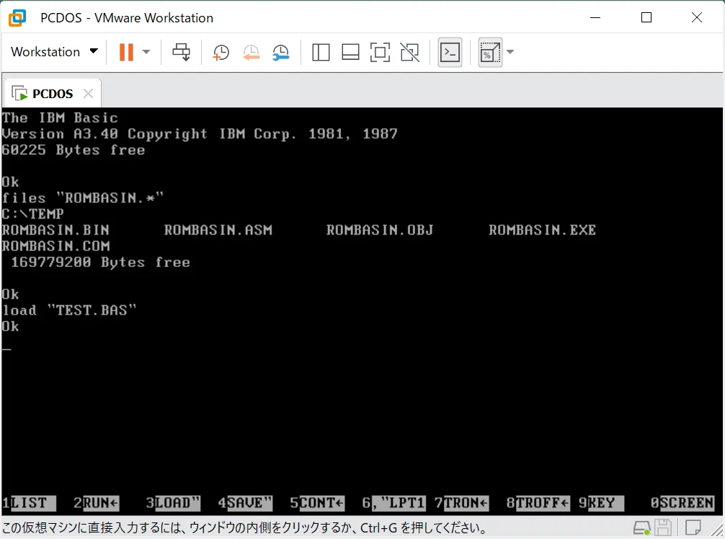Click the hard disk status icon
This screenshot has width=725, height=539.
coord(642,528)
